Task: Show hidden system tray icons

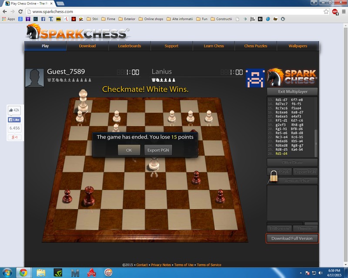Action: point(301,273)
